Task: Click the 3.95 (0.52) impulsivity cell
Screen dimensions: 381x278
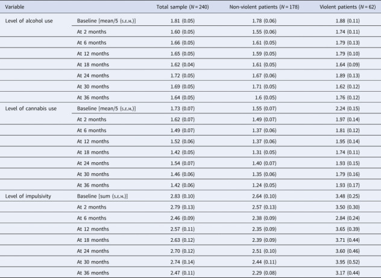Action: (x=348, y=262)
